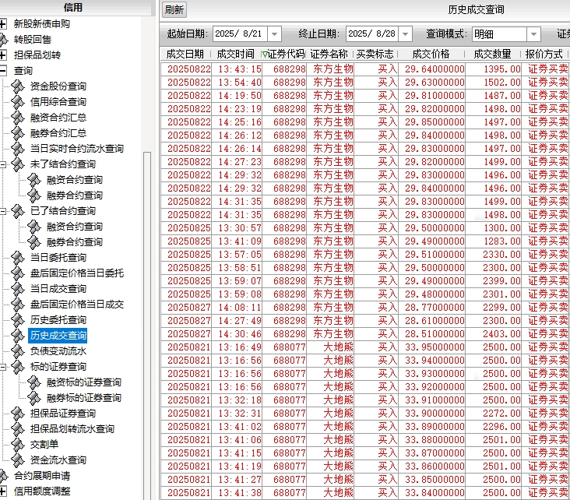Click the icon beside 历史成交查询
This screenshot has width=570, height=500.
pos(17,336)
